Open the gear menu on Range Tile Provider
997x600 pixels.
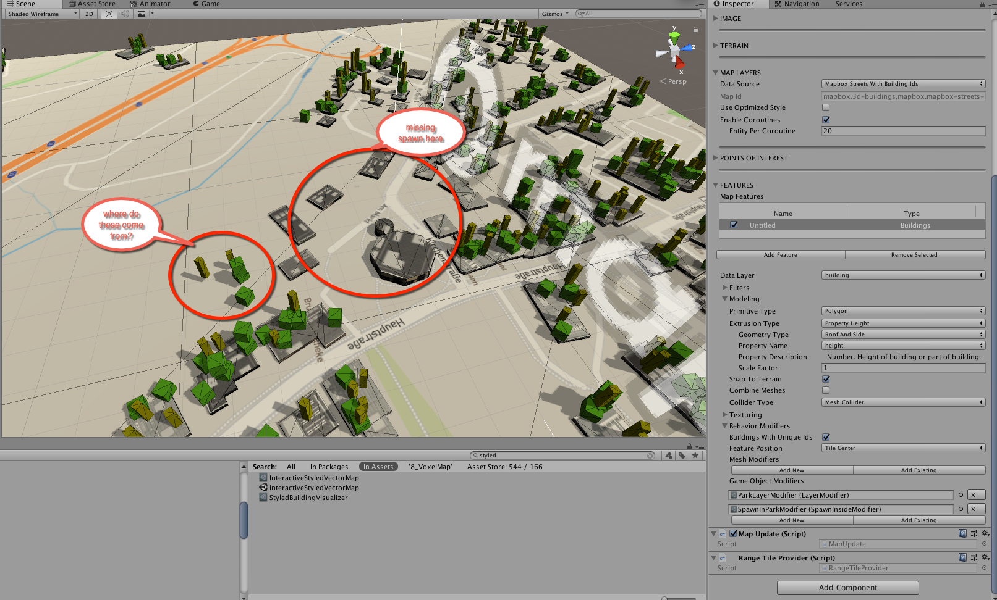coord(983,557)
